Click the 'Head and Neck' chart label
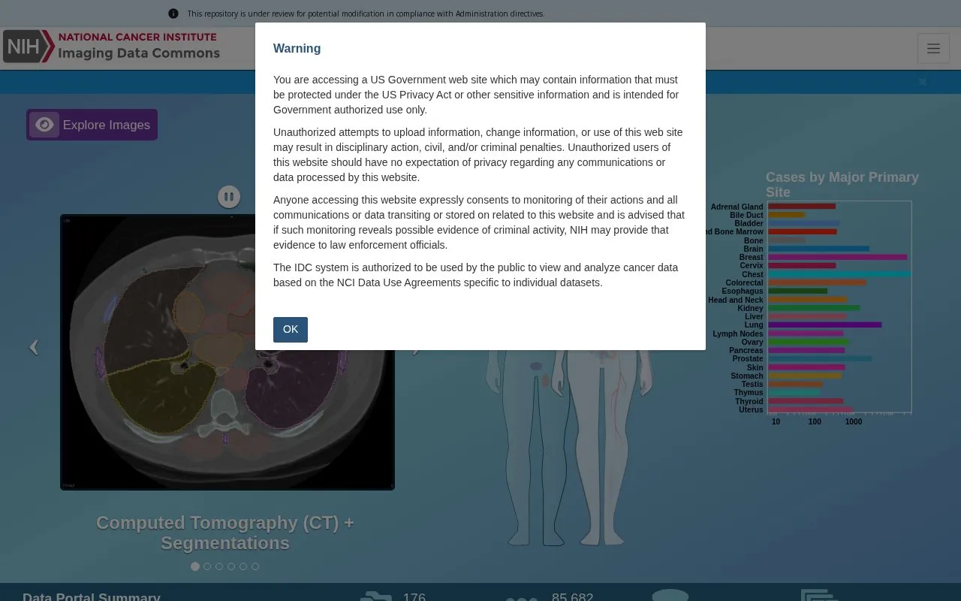The image size is (961, 601). (735, 300)
